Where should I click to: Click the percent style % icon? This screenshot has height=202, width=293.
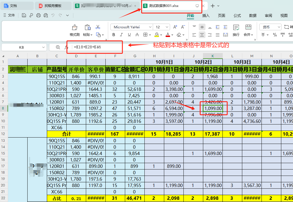[275, 35]
